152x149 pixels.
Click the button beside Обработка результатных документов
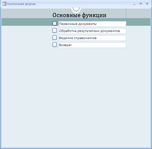(x=54, y=31)
